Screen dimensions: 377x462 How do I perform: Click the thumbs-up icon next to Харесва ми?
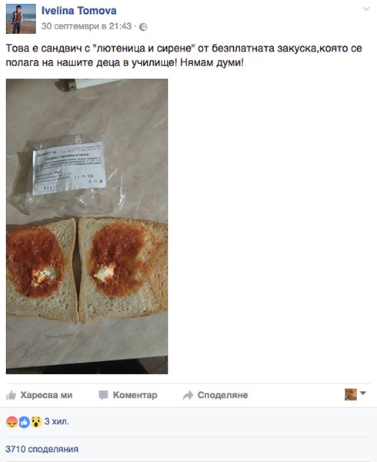pos(12,395)
